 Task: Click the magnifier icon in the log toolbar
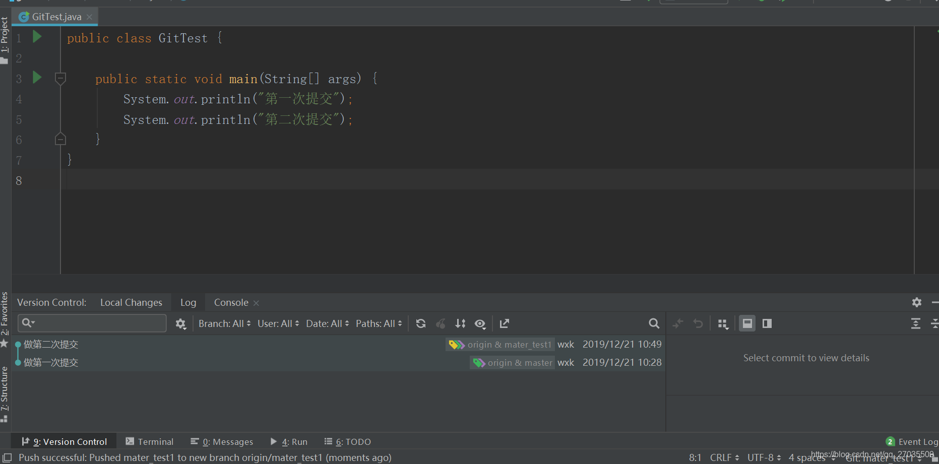pyautogui.click(x=654, y=323)
